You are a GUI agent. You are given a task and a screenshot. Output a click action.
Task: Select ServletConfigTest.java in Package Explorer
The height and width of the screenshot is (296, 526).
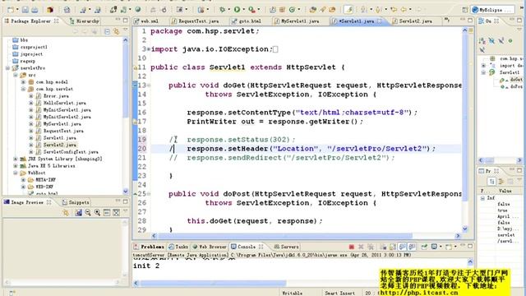[x=71, y=152]
